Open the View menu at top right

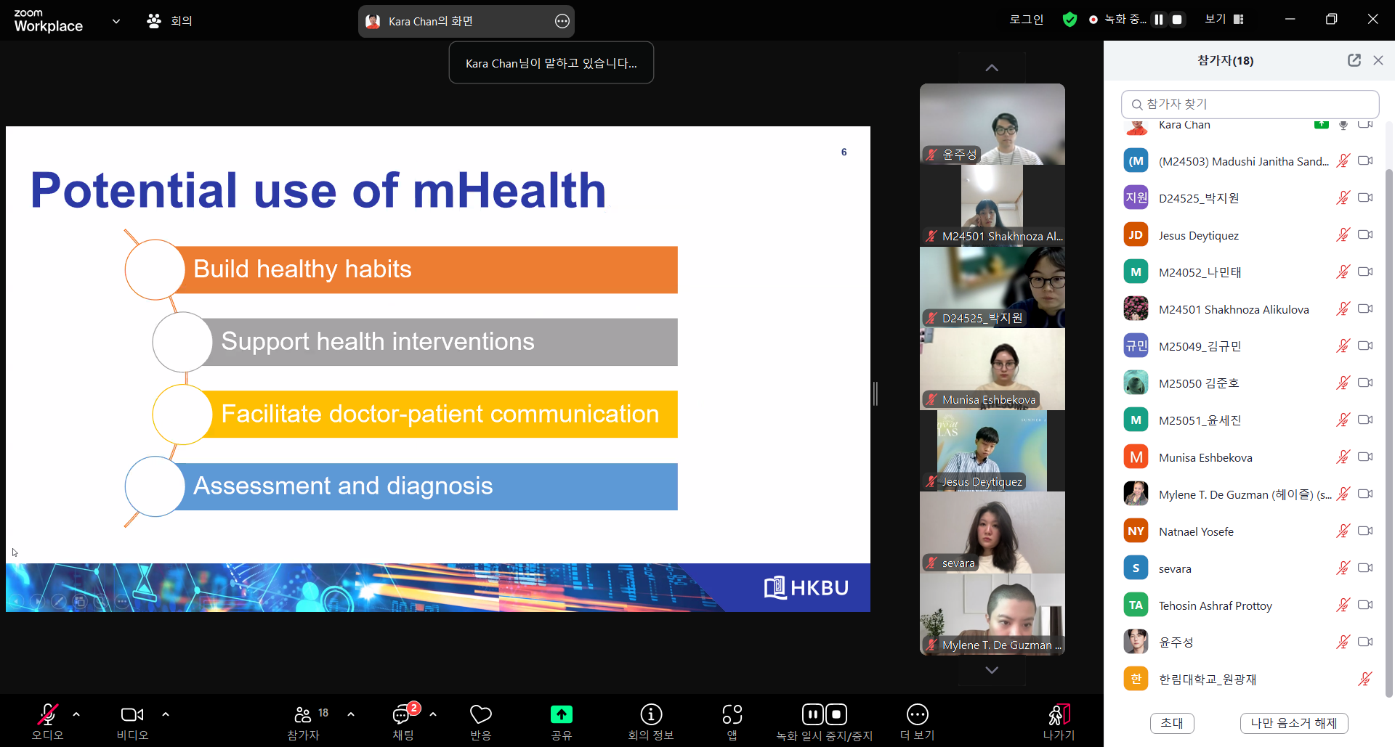[1224, 20]
